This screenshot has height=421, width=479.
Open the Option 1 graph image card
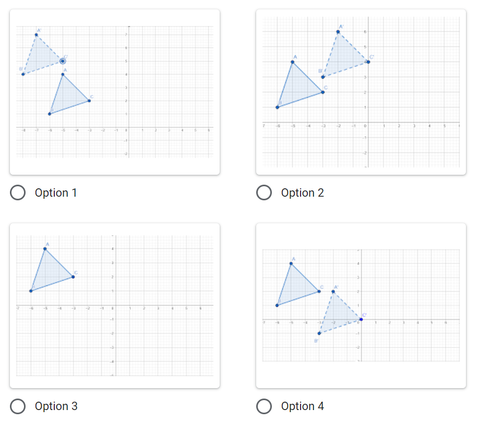click(x=115, y=92)
